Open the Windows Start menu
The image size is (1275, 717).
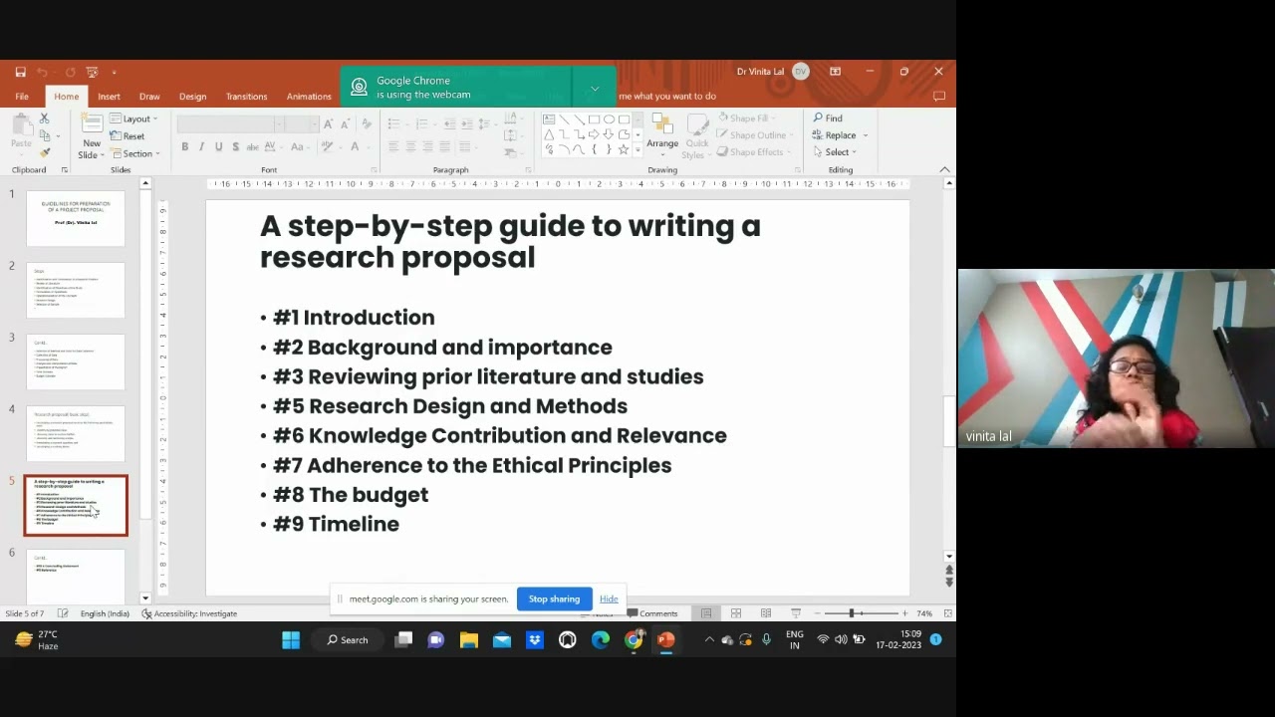pyautogui.click(x=291, y=640)
